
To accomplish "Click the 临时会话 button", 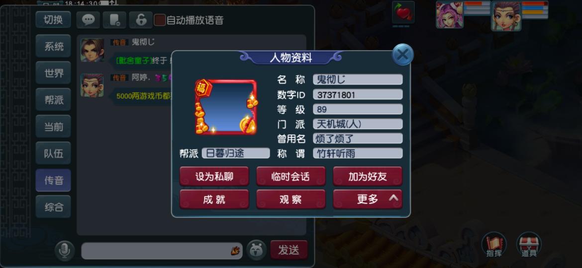I will (291, 176).
